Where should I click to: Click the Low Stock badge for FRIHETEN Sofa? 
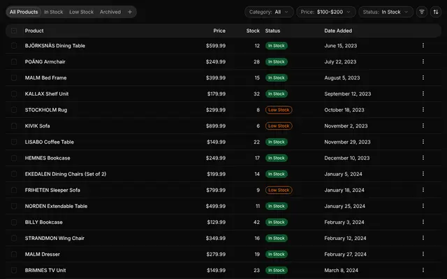tap(279, 190)
